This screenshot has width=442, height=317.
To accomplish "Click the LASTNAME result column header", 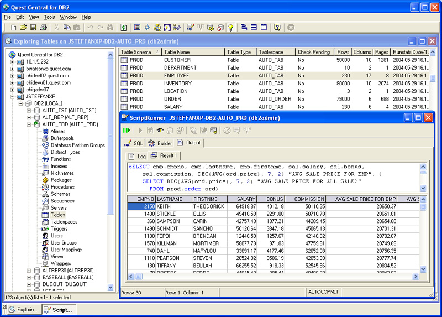I will 173,199.
